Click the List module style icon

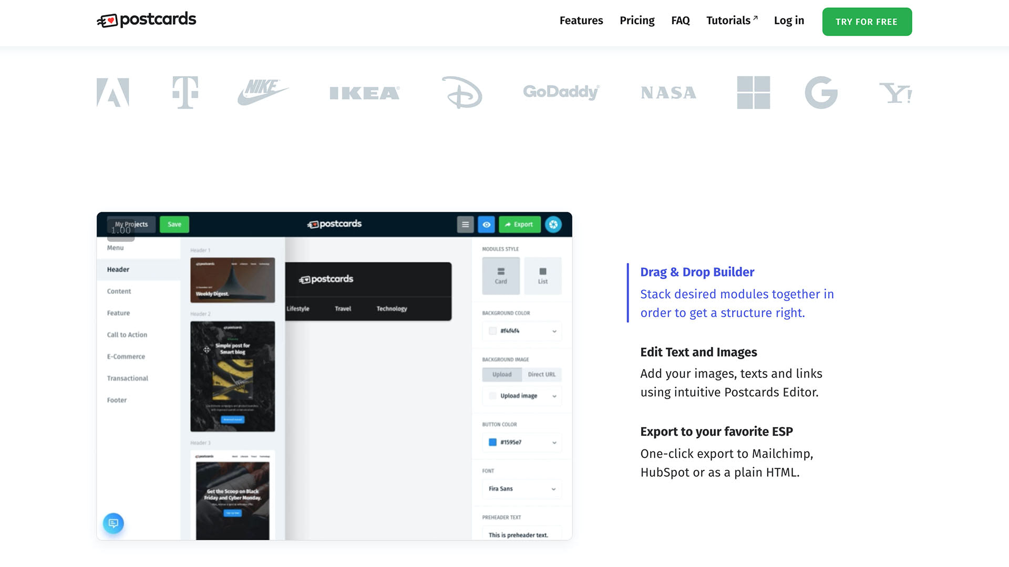[542, 275]
